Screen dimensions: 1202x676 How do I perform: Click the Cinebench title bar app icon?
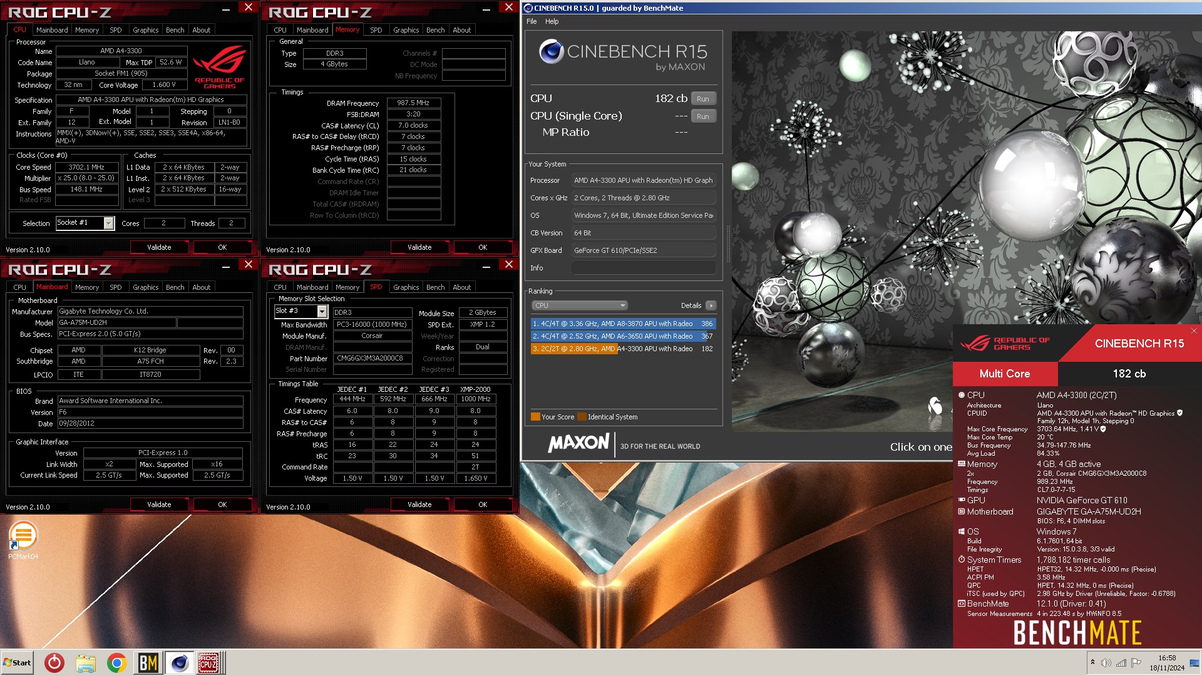click(x=528, y=8)
